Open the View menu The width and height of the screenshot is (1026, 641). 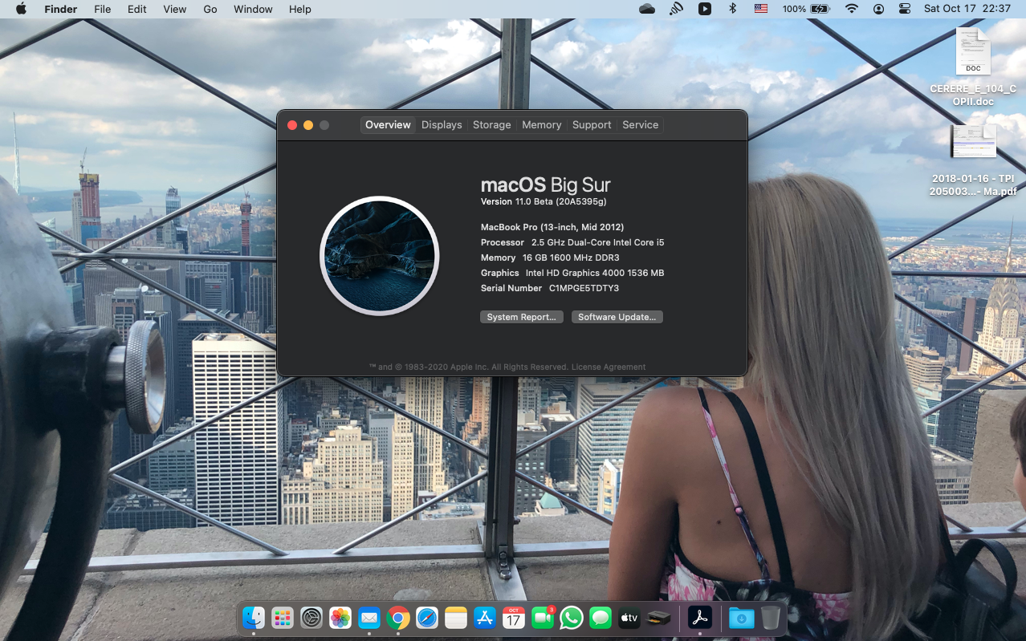pos(175,9)
